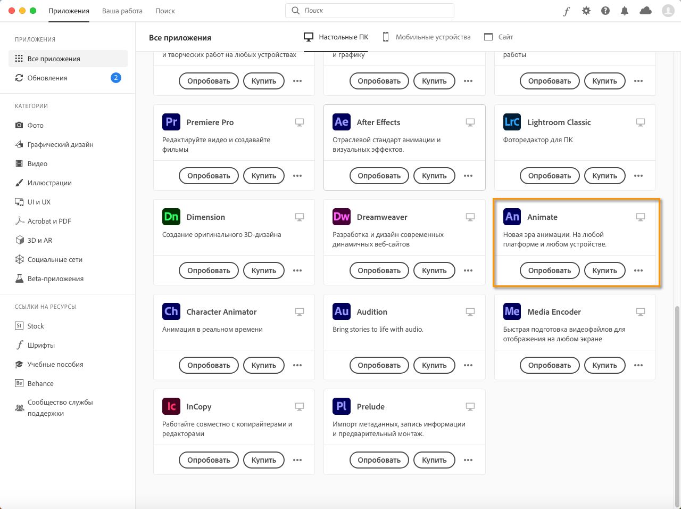Open the fonts icon in top bar
The height and width of the screenshot is (509, 681).
(x=567, y=11)
